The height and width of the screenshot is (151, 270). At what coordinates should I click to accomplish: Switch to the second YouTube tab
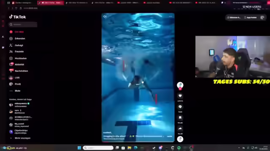(x=155, y=3)
